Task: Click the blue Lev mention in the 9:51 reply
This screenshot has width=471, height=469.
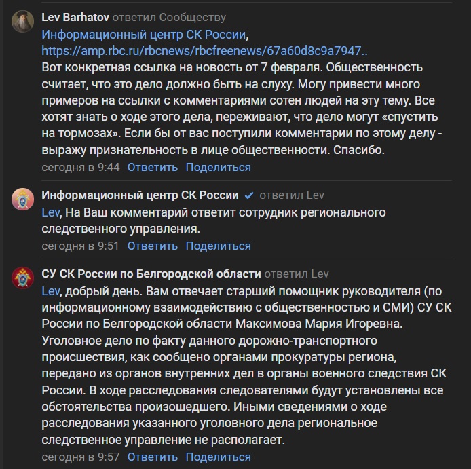Action: pyautogui.click(x=50, y=212)
